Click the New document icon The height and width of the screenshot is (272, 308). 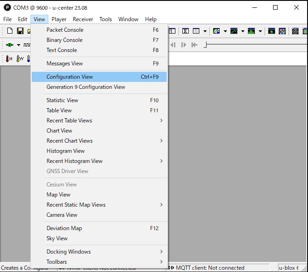(x=10, y=31)
